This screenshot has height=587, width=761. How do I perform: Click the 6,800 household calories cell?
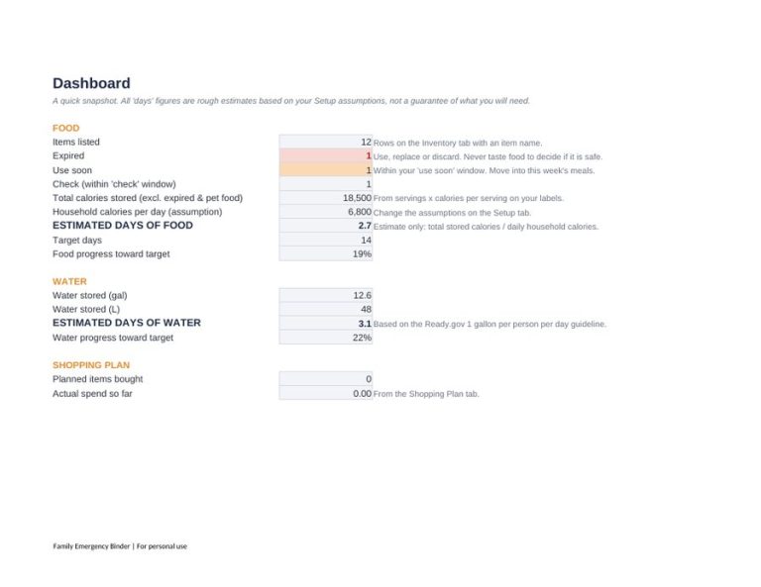pyautogui.click(x=326, y=212)
